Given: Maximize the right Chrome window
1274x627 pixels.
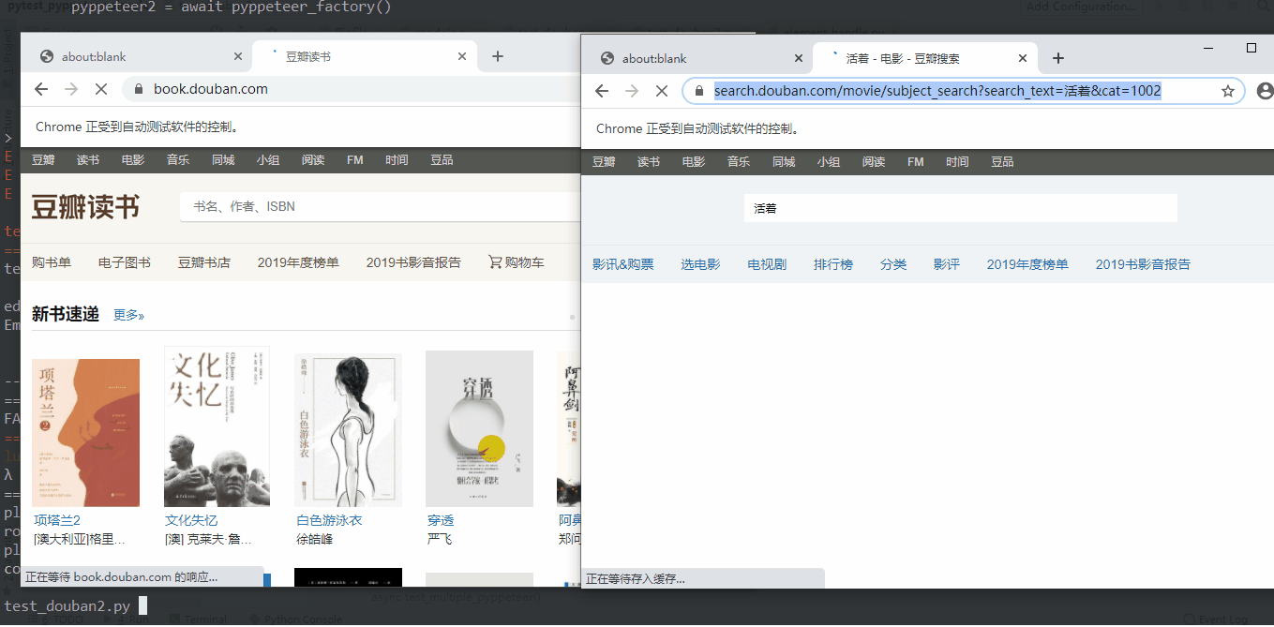Looking at the screenshot, I should click(x=1252, y=47).
